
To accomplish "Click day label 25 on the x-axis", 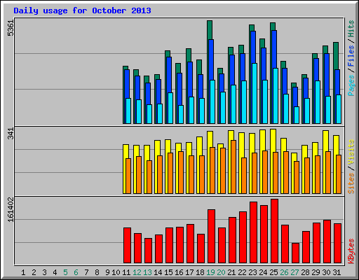I will [273, 272].
